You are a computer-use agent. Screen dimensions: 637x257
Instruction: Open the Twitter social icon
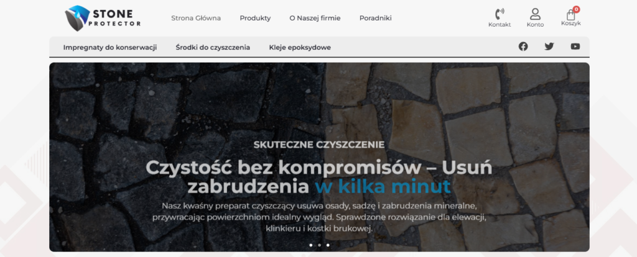point(549,47)
